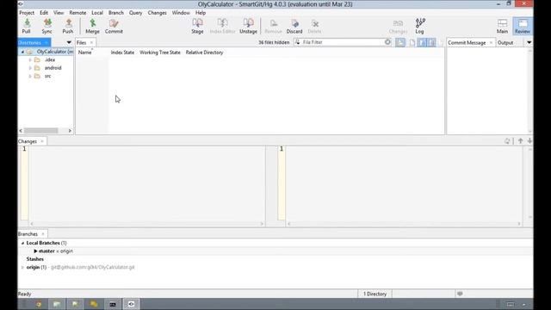Open the Log view
The height and width of the screenshot is (310, 551).
click(x=420, y=26)
